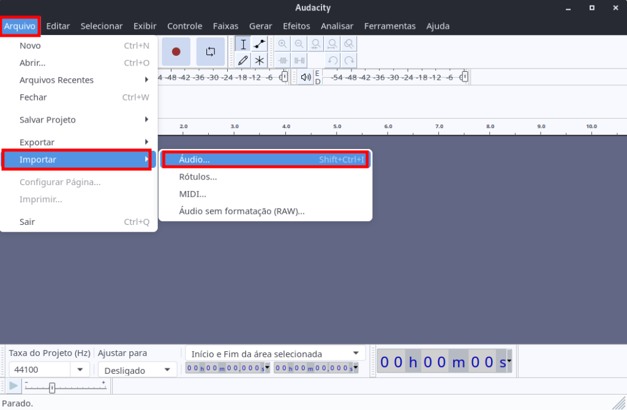This screenshot has height=410, width=627.
Task: Expand the Arquivos Recentes submenu
Action: point(79,80)
